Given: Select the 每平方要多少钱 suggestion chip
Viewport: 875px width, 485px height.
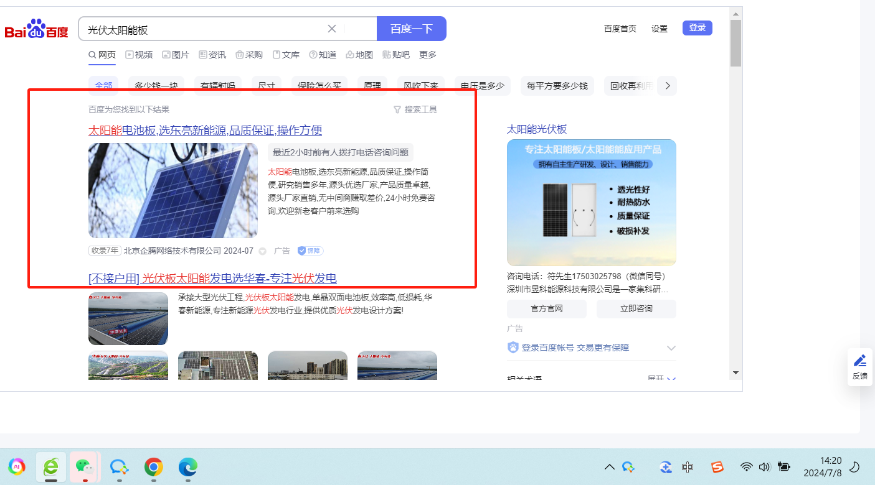Looking at the screenshot, I should [x=557, y=86].
